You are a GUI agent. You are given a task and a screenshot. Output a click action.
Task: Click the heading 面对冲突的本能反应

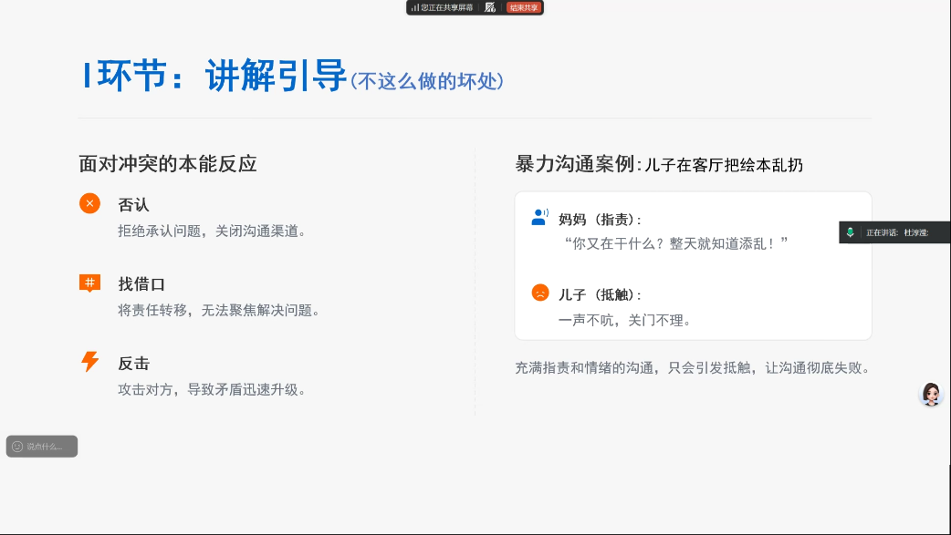point(168,164)
